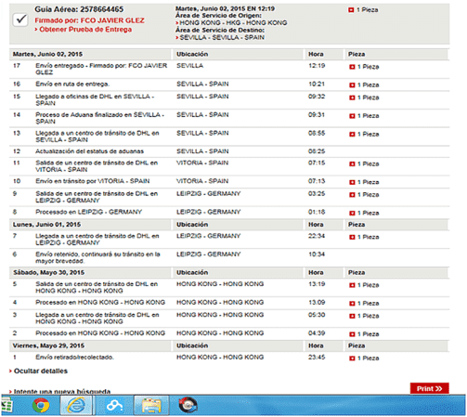Click 'Salida de un centro' HONG KONG event
This screenshot has width=467, height=417.
coord(97,287)
